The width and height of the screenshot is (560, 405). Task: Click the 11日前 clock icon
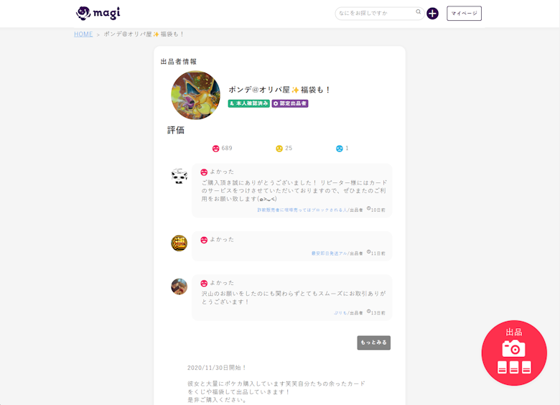click(368, 252)
